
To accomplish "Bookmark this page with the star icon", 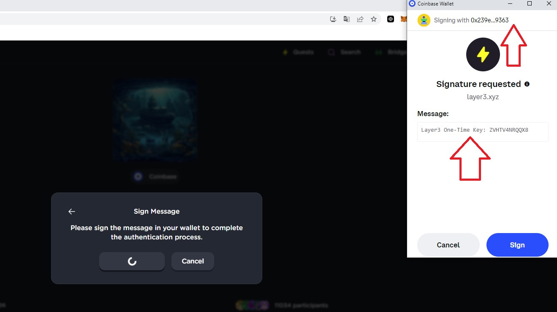I will pyautogui.click(x=374, y=19).
